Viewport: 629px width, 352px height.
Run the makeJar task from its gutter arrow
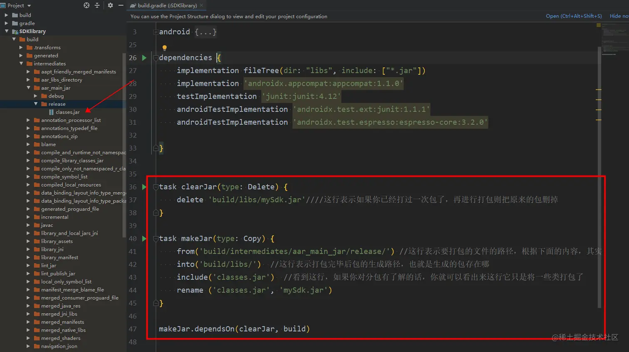[144, 239]
